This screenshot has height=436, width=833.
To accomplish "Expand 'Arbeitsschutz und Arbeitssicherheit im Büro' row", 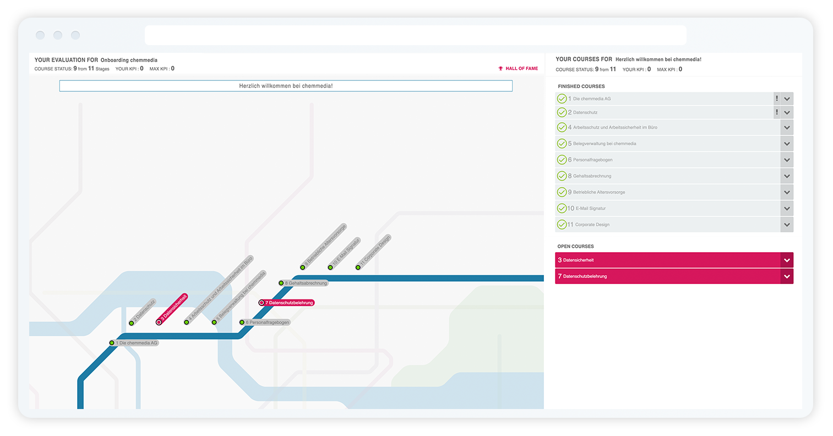I will pyautogui.click(x=787, y=127).
